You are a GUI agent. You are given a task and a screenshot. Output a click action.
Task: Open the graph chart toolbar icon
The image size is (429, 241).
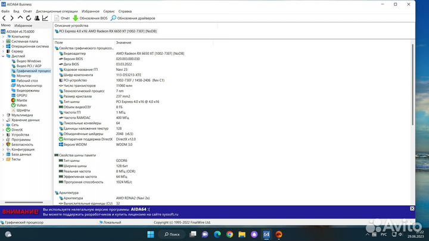[x=45, y=18]
